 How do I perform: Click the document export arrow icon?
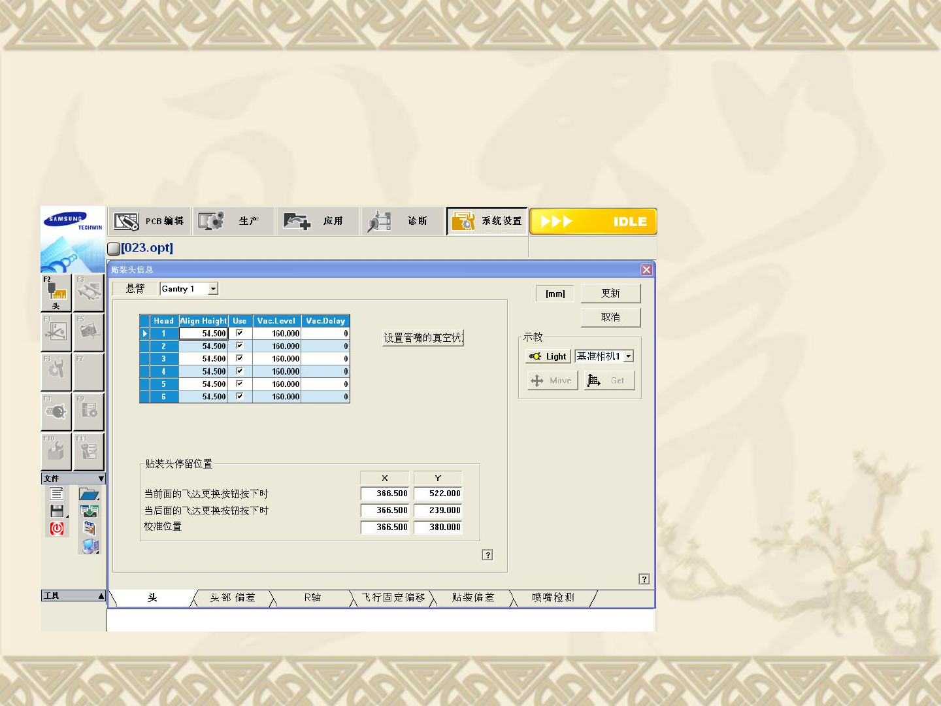pyautogui.click(x=89, y=528)
